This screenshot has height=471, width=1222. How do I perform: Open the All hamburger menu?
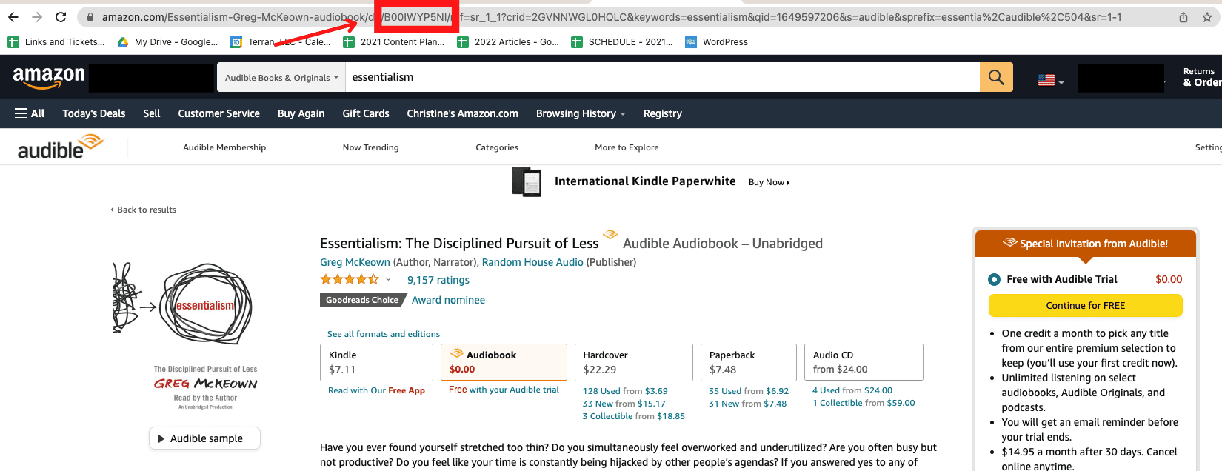click(x=30, y=113)
